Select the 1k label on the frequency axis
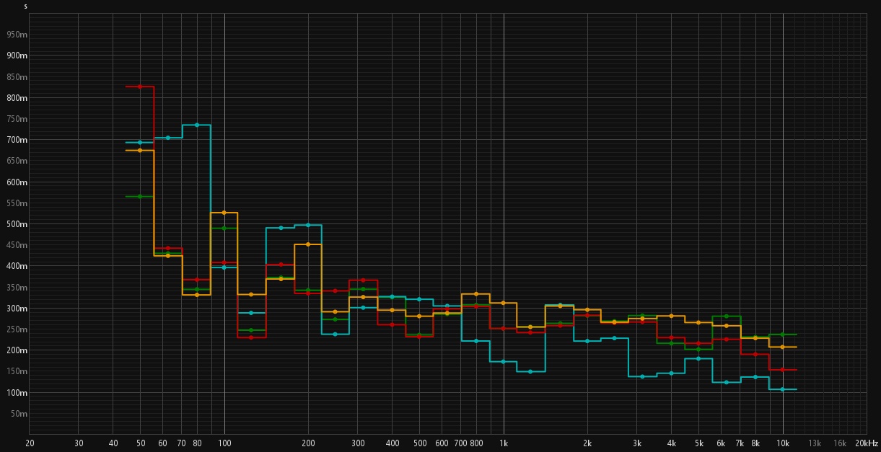 tap(504, 443)
